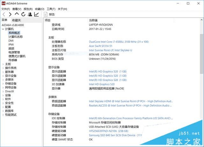The height and width of the screenshot is (147, 204).
Task: Click the 报告 document icon in the toolbar
Action: pos(46,14)
